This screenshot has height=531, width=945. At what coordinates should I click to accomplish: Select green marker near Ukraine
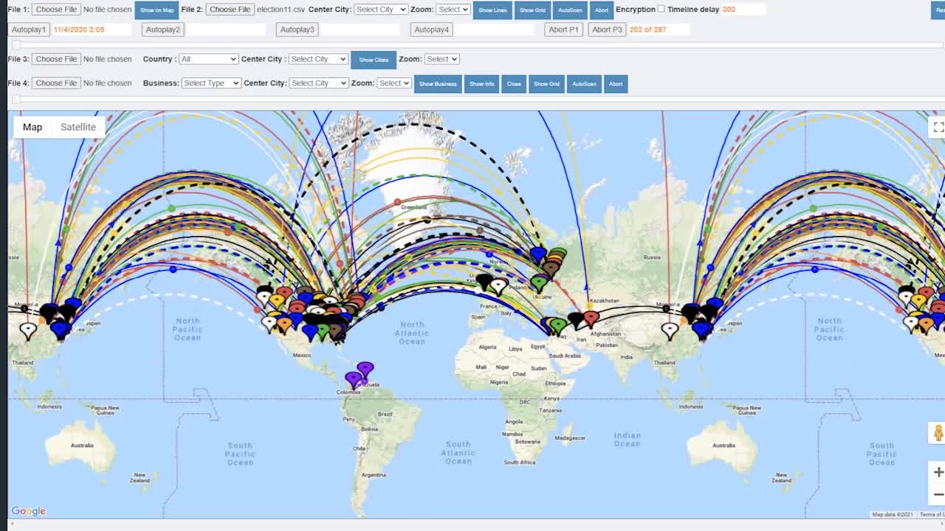coord(539,282)
